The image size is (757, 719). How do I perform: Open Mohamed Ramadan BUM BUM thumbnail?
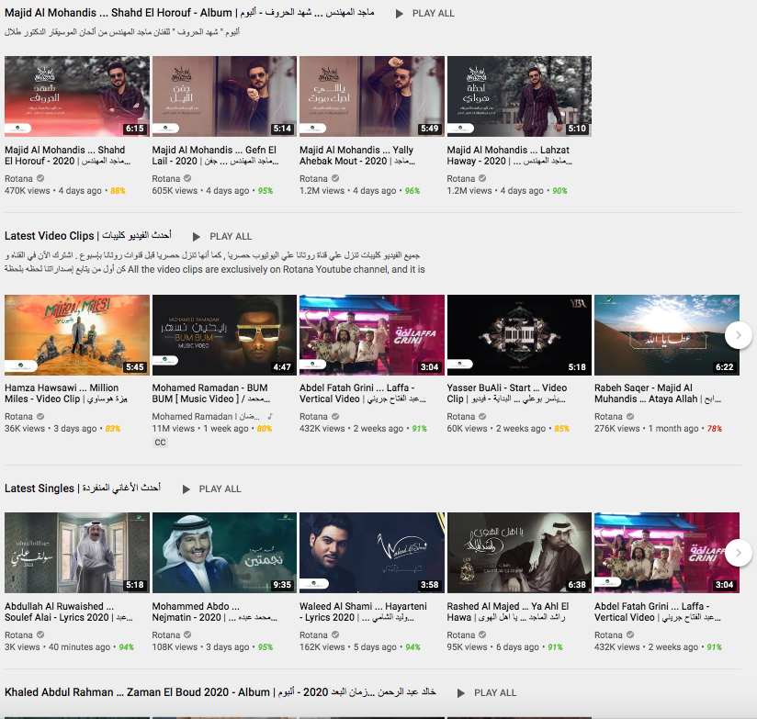(224, 335)
